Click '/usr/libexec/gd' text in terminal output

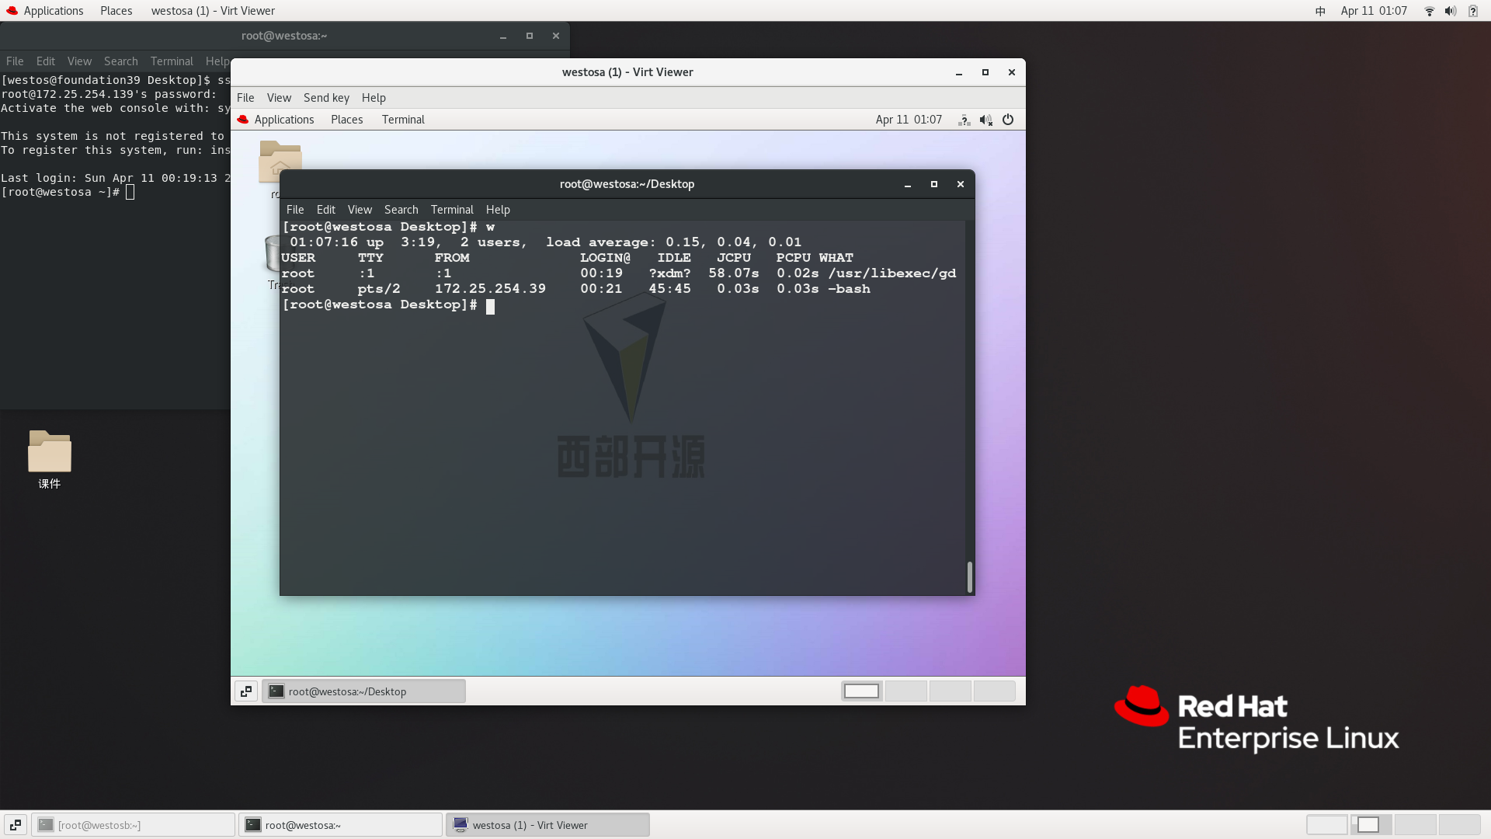pyautogui.click(x=892, y=273)
